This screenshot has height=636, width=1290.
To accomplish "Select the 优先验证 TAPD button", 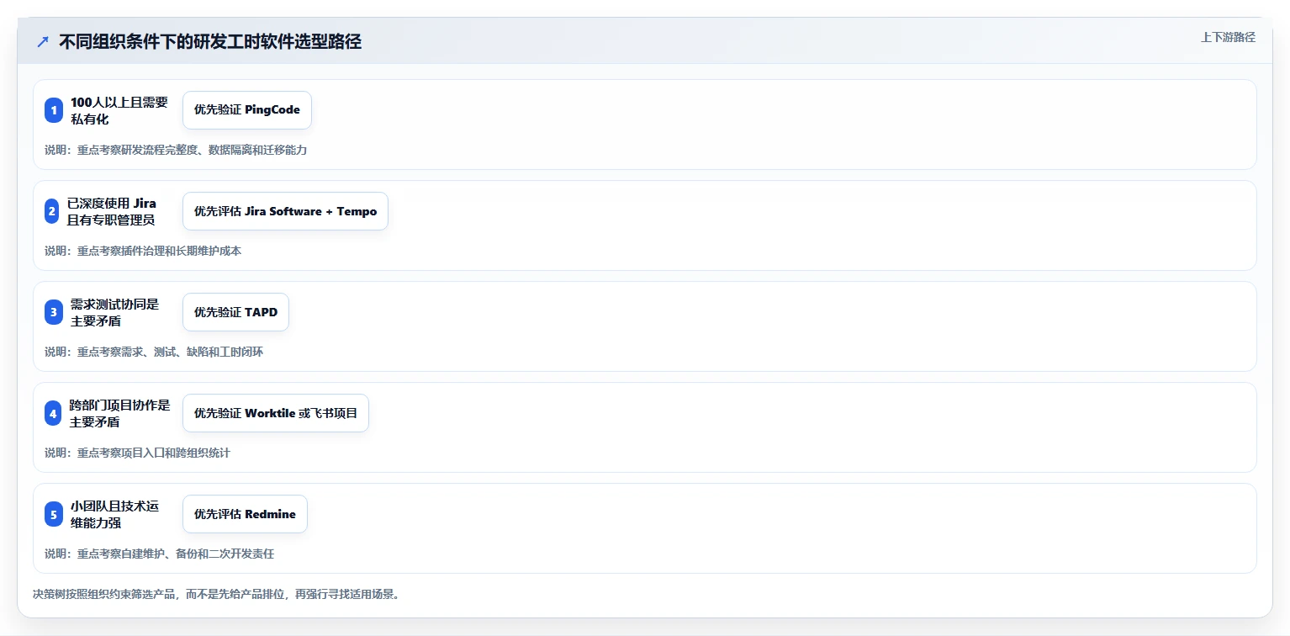I will coord(235,312).
